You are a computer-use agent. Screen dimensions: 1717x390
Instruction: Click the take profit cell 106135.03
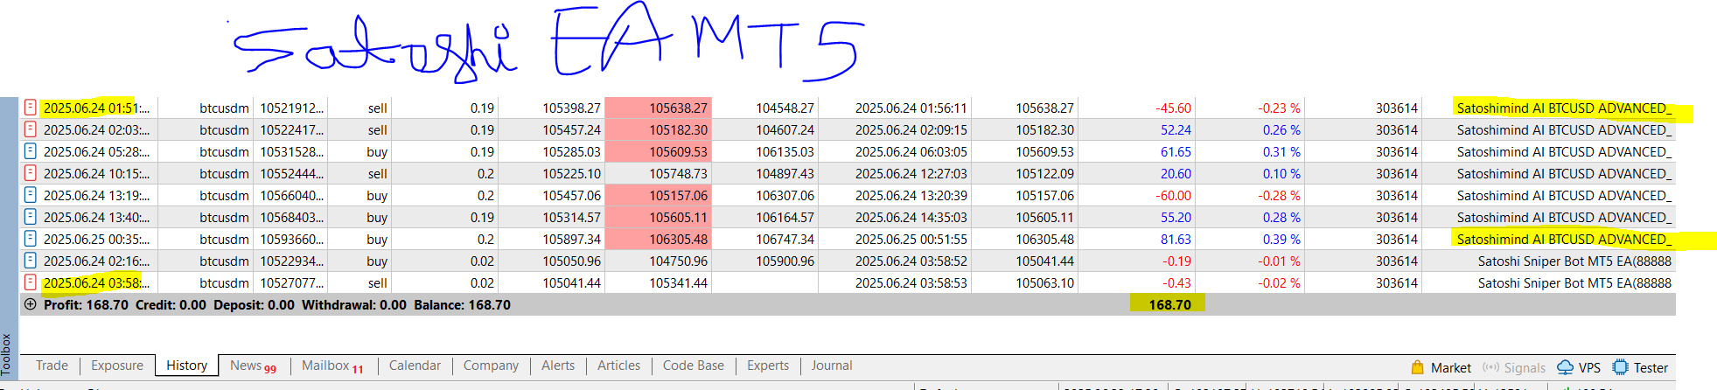coord(785,152)
